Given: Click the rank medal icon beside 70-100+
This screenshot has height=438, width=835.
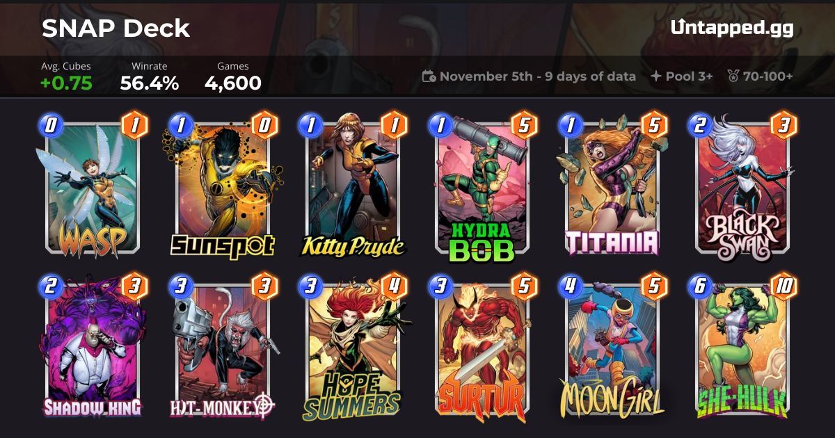Looking at the screenshot, I should pos(733,76).
